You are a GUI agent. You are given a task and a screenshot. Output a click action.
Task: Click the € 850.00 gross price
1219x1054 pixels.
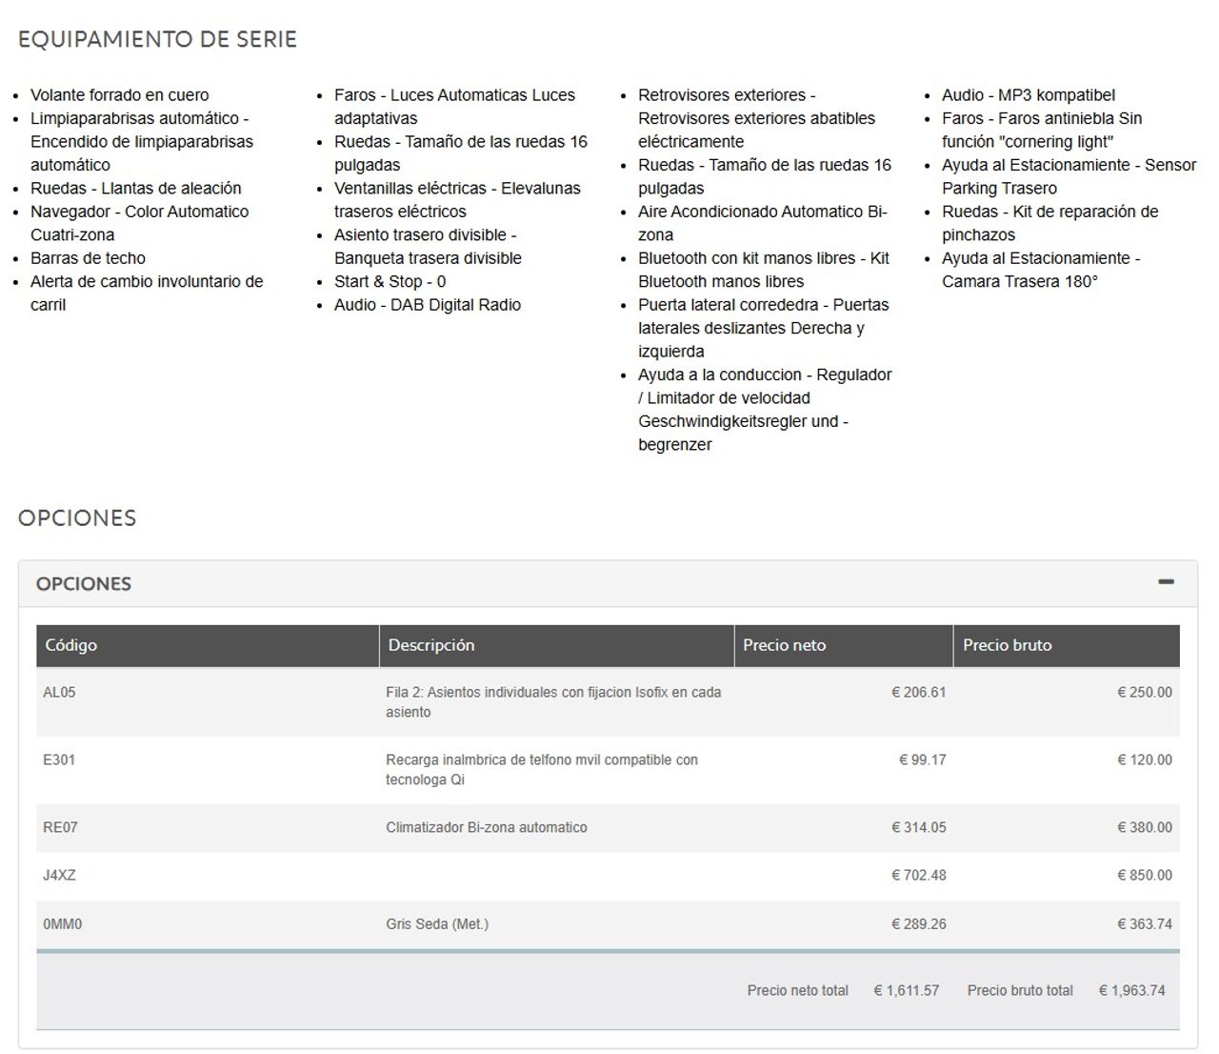[1144, 876]
